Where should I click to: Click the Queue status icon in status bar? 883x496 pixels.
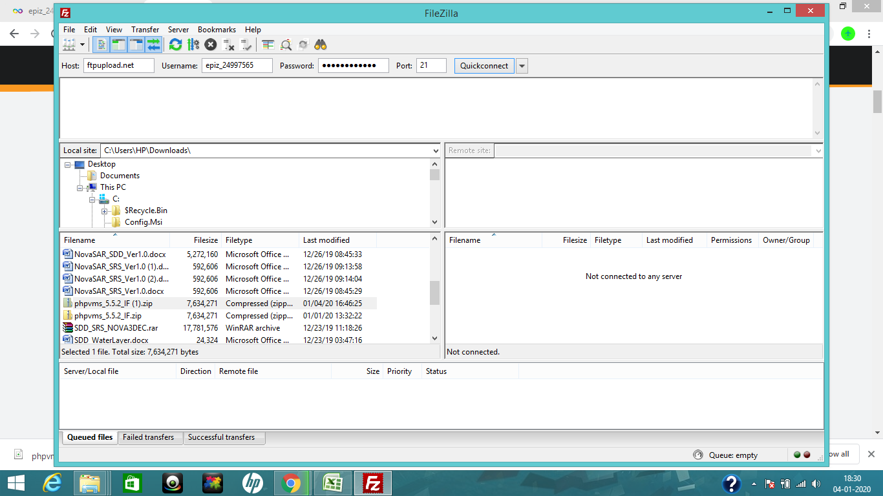(697, 455)
